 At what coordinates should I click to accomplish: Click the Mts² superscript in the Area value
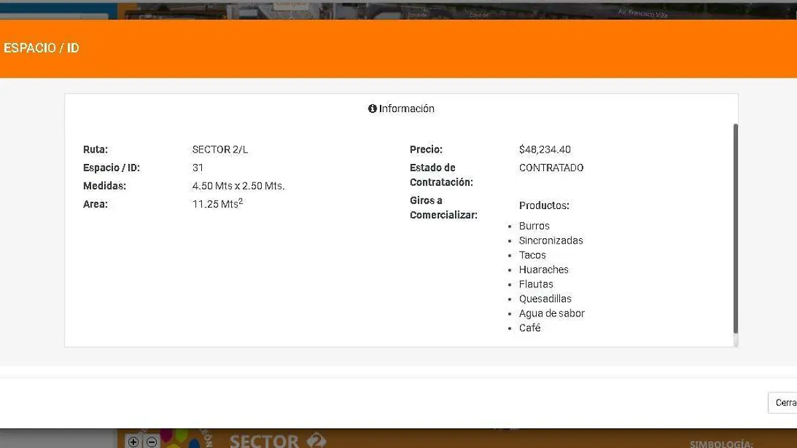click(240, 200)
